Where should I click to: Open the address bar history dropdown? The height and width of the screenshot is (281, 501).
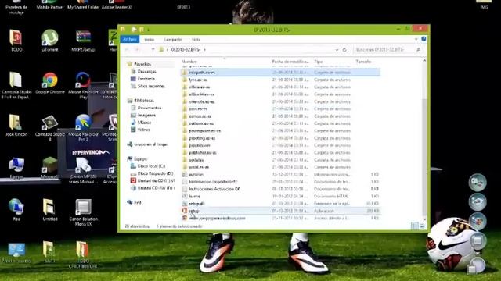tap(337, 50)
